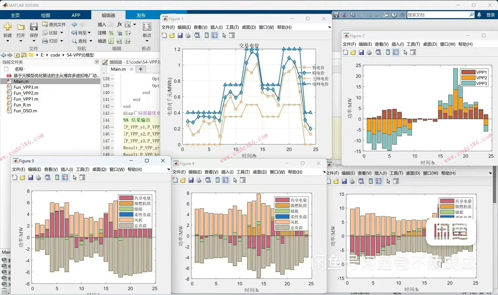Click the Search Documentation (搜索文档) field

(438, 15)
